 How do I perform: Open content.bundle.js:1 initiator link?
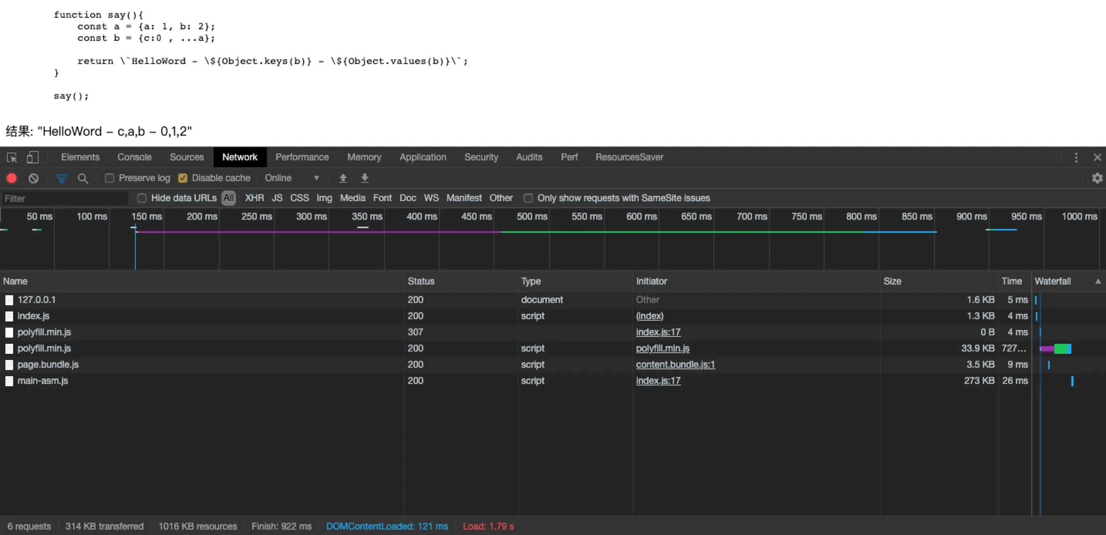pos(675,365)
